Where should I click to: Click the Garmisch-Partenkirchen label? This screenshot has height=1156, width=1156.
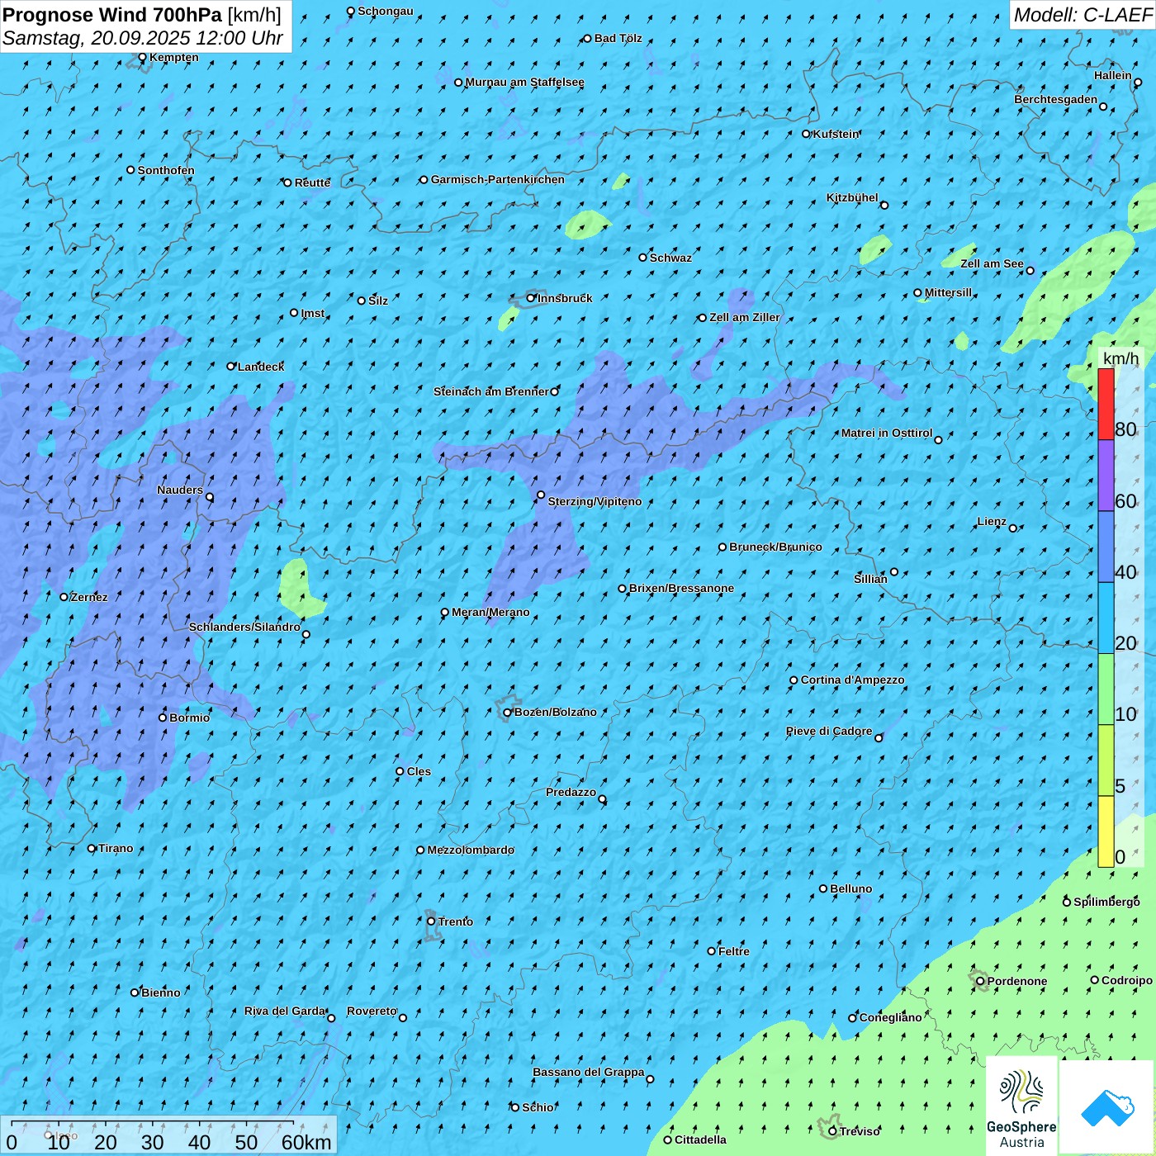click(497, 179)
